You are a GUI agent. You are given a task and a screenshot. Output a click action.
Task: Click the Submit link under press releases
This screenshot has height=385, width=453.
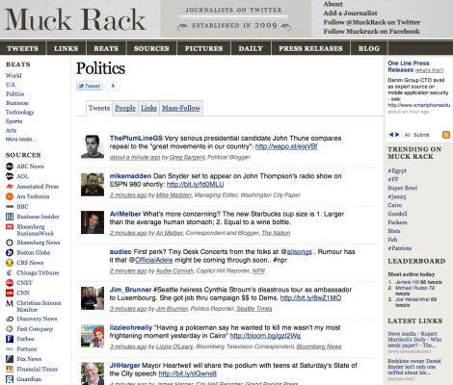tap(421, 135)
